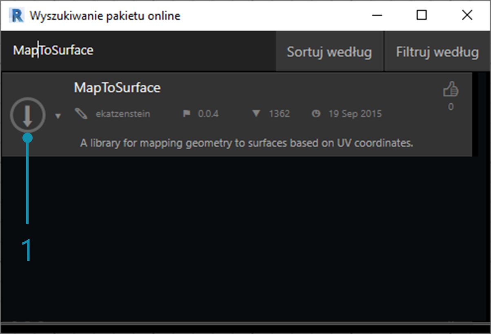Click the version number 0.0.4

pyautogui.click(x=208, y=114)
